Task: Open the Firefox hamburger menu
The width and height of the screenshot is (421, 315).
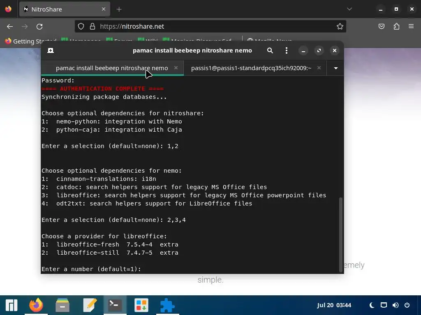Action: click(x=411, y=26)
